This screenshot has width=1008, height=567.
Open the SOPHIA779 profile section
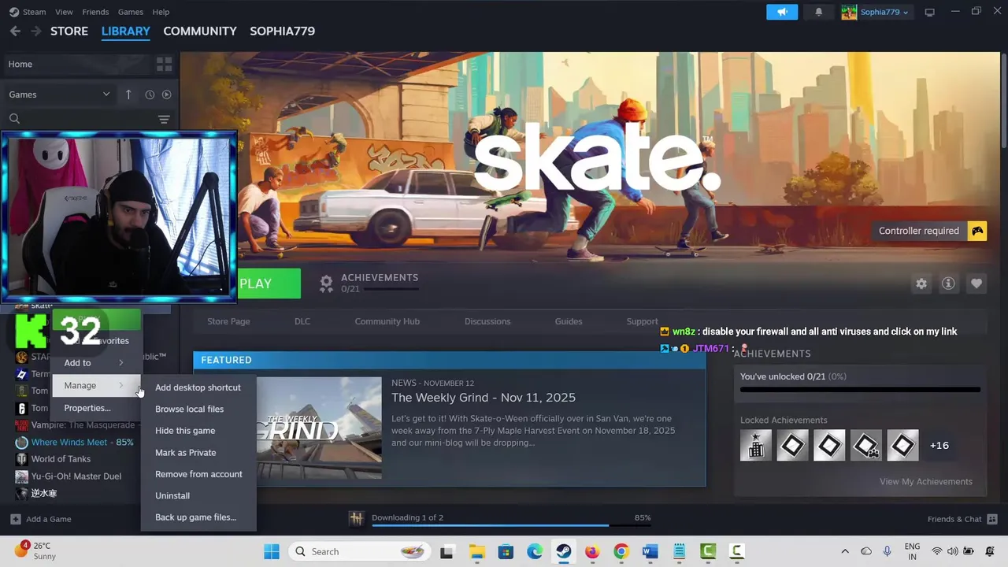point(282,31)
